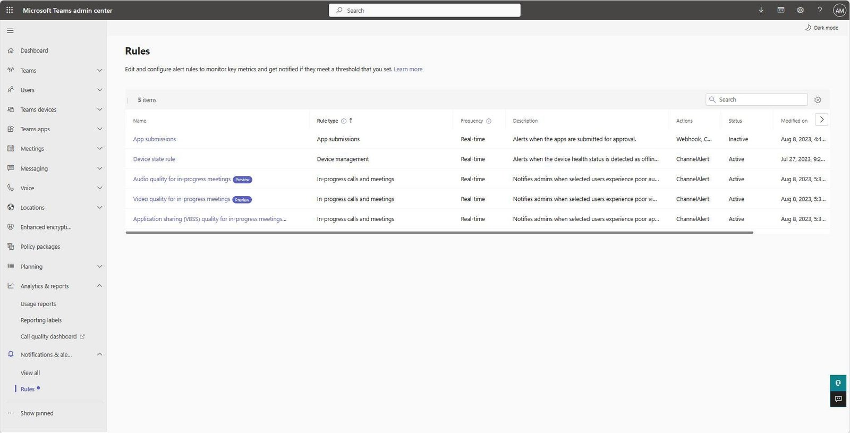Screen dimensions: 850x433
Task: Expand the Voice chevron
Action: tap(99, 188)
